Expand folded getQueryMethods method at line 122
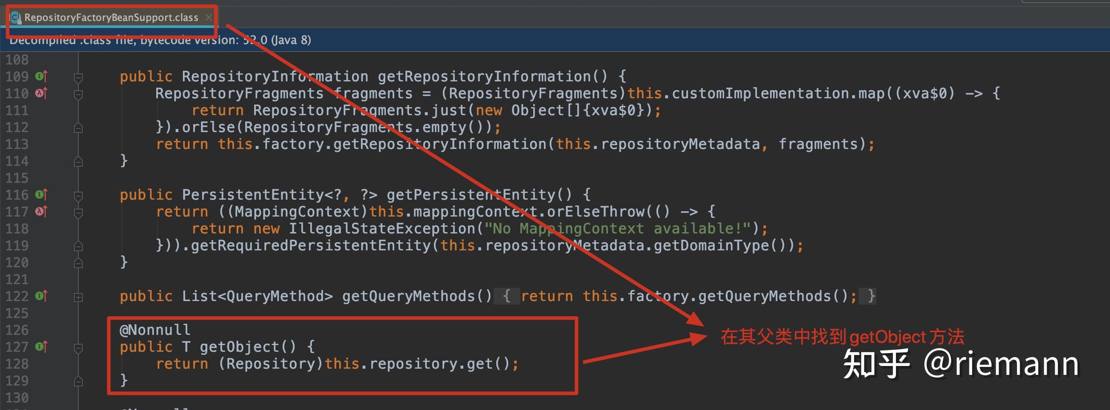Viewport: 1110px width, 410px height. 78,297
